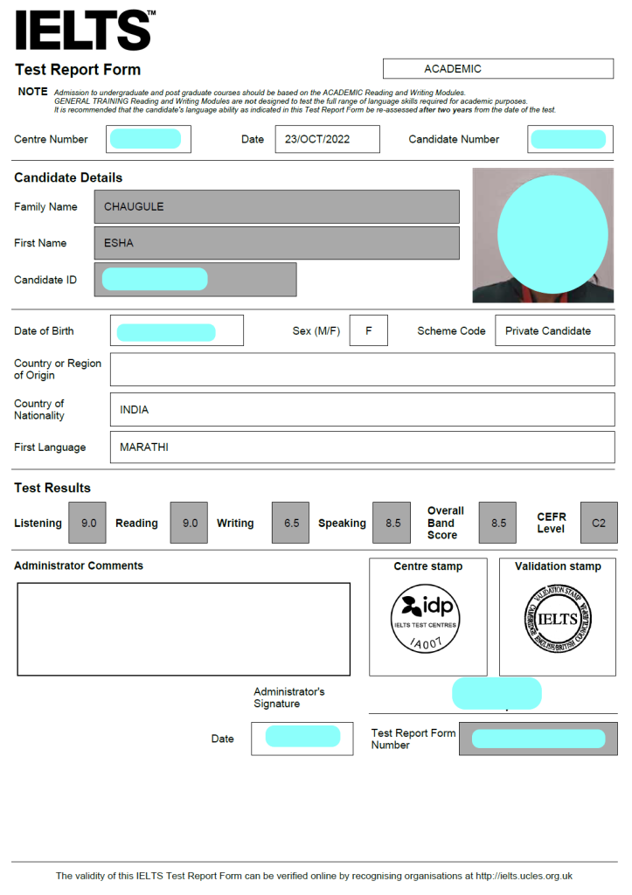Select the ACADEMIC module field
The width and height of the screenshot is (632, 895).
pos(497,69)
